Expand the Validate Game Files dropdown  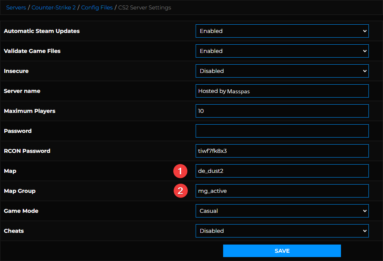[282, 51]
